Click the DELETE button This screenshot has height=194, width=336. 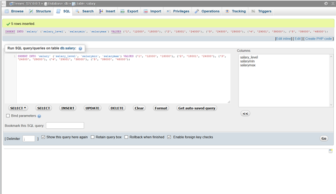(x=117, y=108)
